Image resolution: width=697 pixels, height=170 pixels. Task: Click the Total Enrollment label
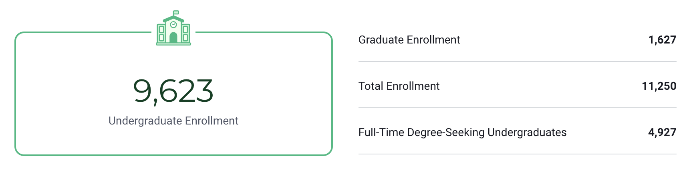click(399, 86)
